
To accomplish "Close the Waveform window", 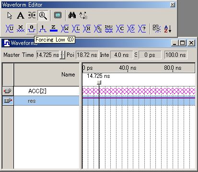I will [x=191, y=43].
